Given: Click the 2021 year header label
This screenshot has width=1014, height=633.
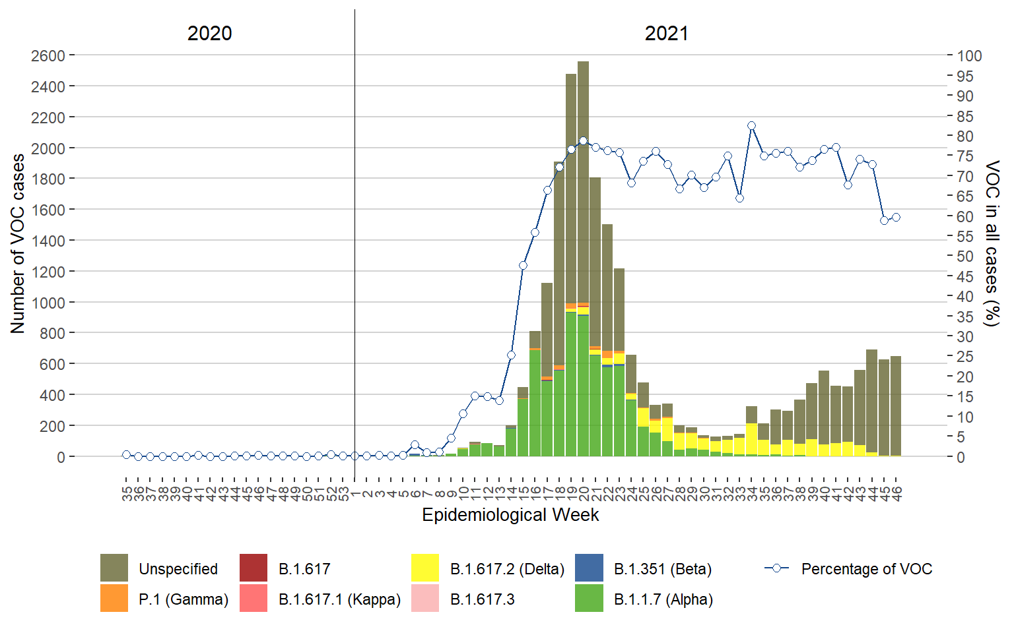Looking at the screenshot, I should click(666, 34).
